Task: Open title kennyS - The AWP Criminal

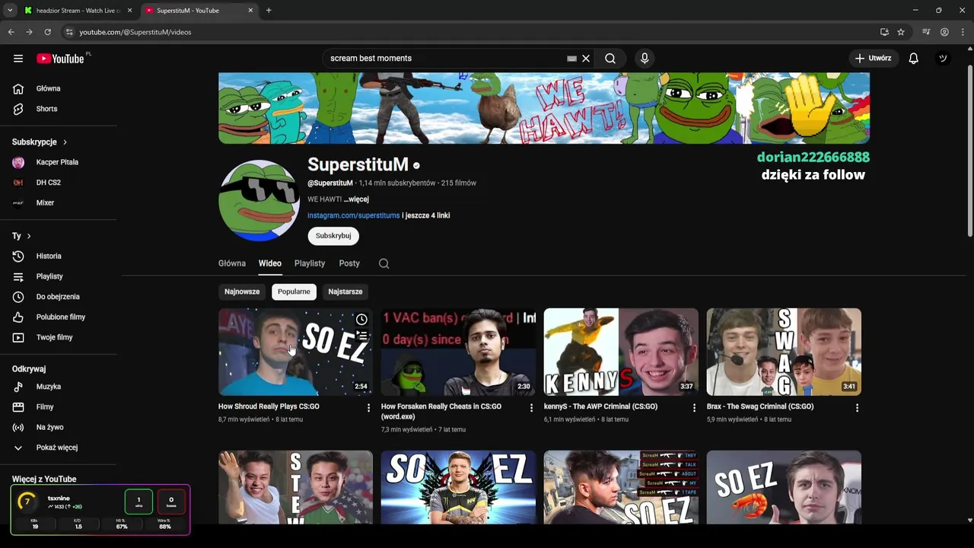Action: click(600, 406)
